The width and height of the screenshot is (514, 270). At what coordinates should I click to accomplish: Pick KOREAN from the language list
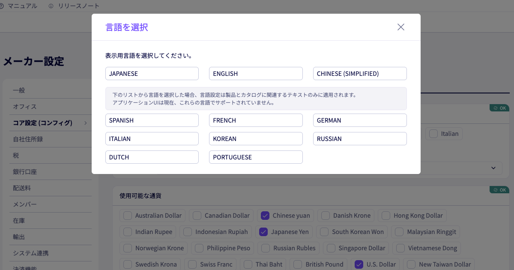[256, 138]
